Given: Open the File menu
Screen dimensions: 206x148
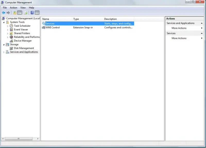Looking at the screenshot, I should (x=5, y=8).
